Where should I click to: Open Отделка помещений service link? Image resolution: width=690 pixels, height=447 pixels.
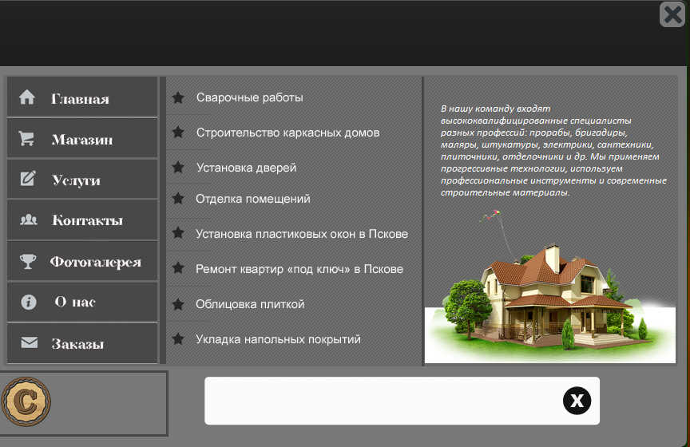click(x=252, y=199)
